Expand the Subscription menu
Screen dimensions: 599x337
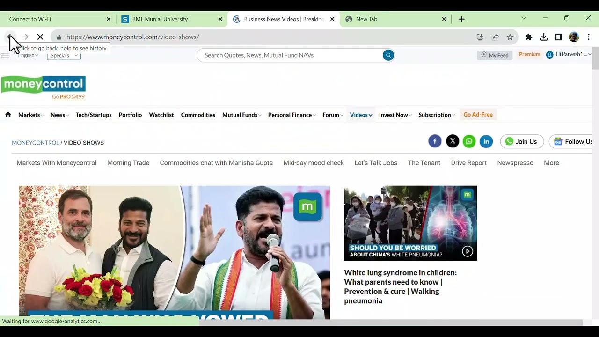pyautogui.click(x=437, y=115)
